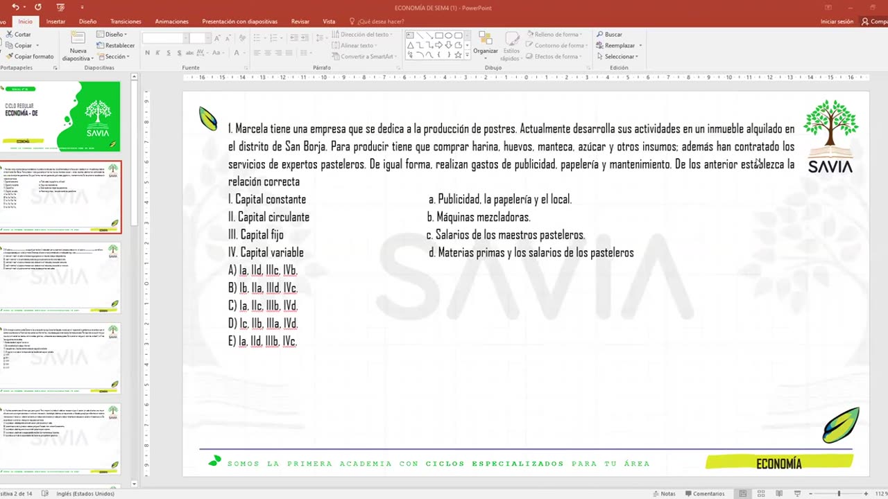Viewport: 888px width, 499px height.
Task: Click the Buscar find command
Action: tap(609, 34)
